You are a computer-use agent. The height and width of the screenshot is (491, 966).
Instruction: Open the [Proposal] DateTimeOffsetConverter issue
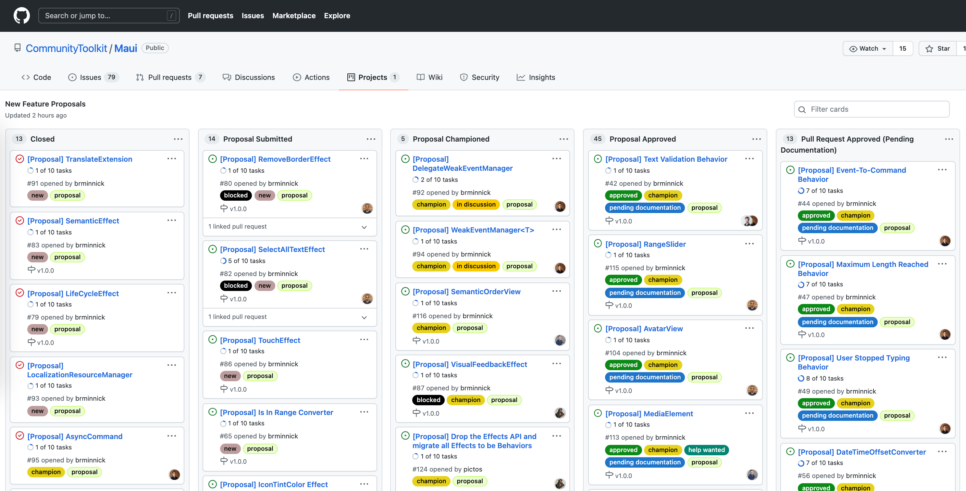click(x=862, y=452)
